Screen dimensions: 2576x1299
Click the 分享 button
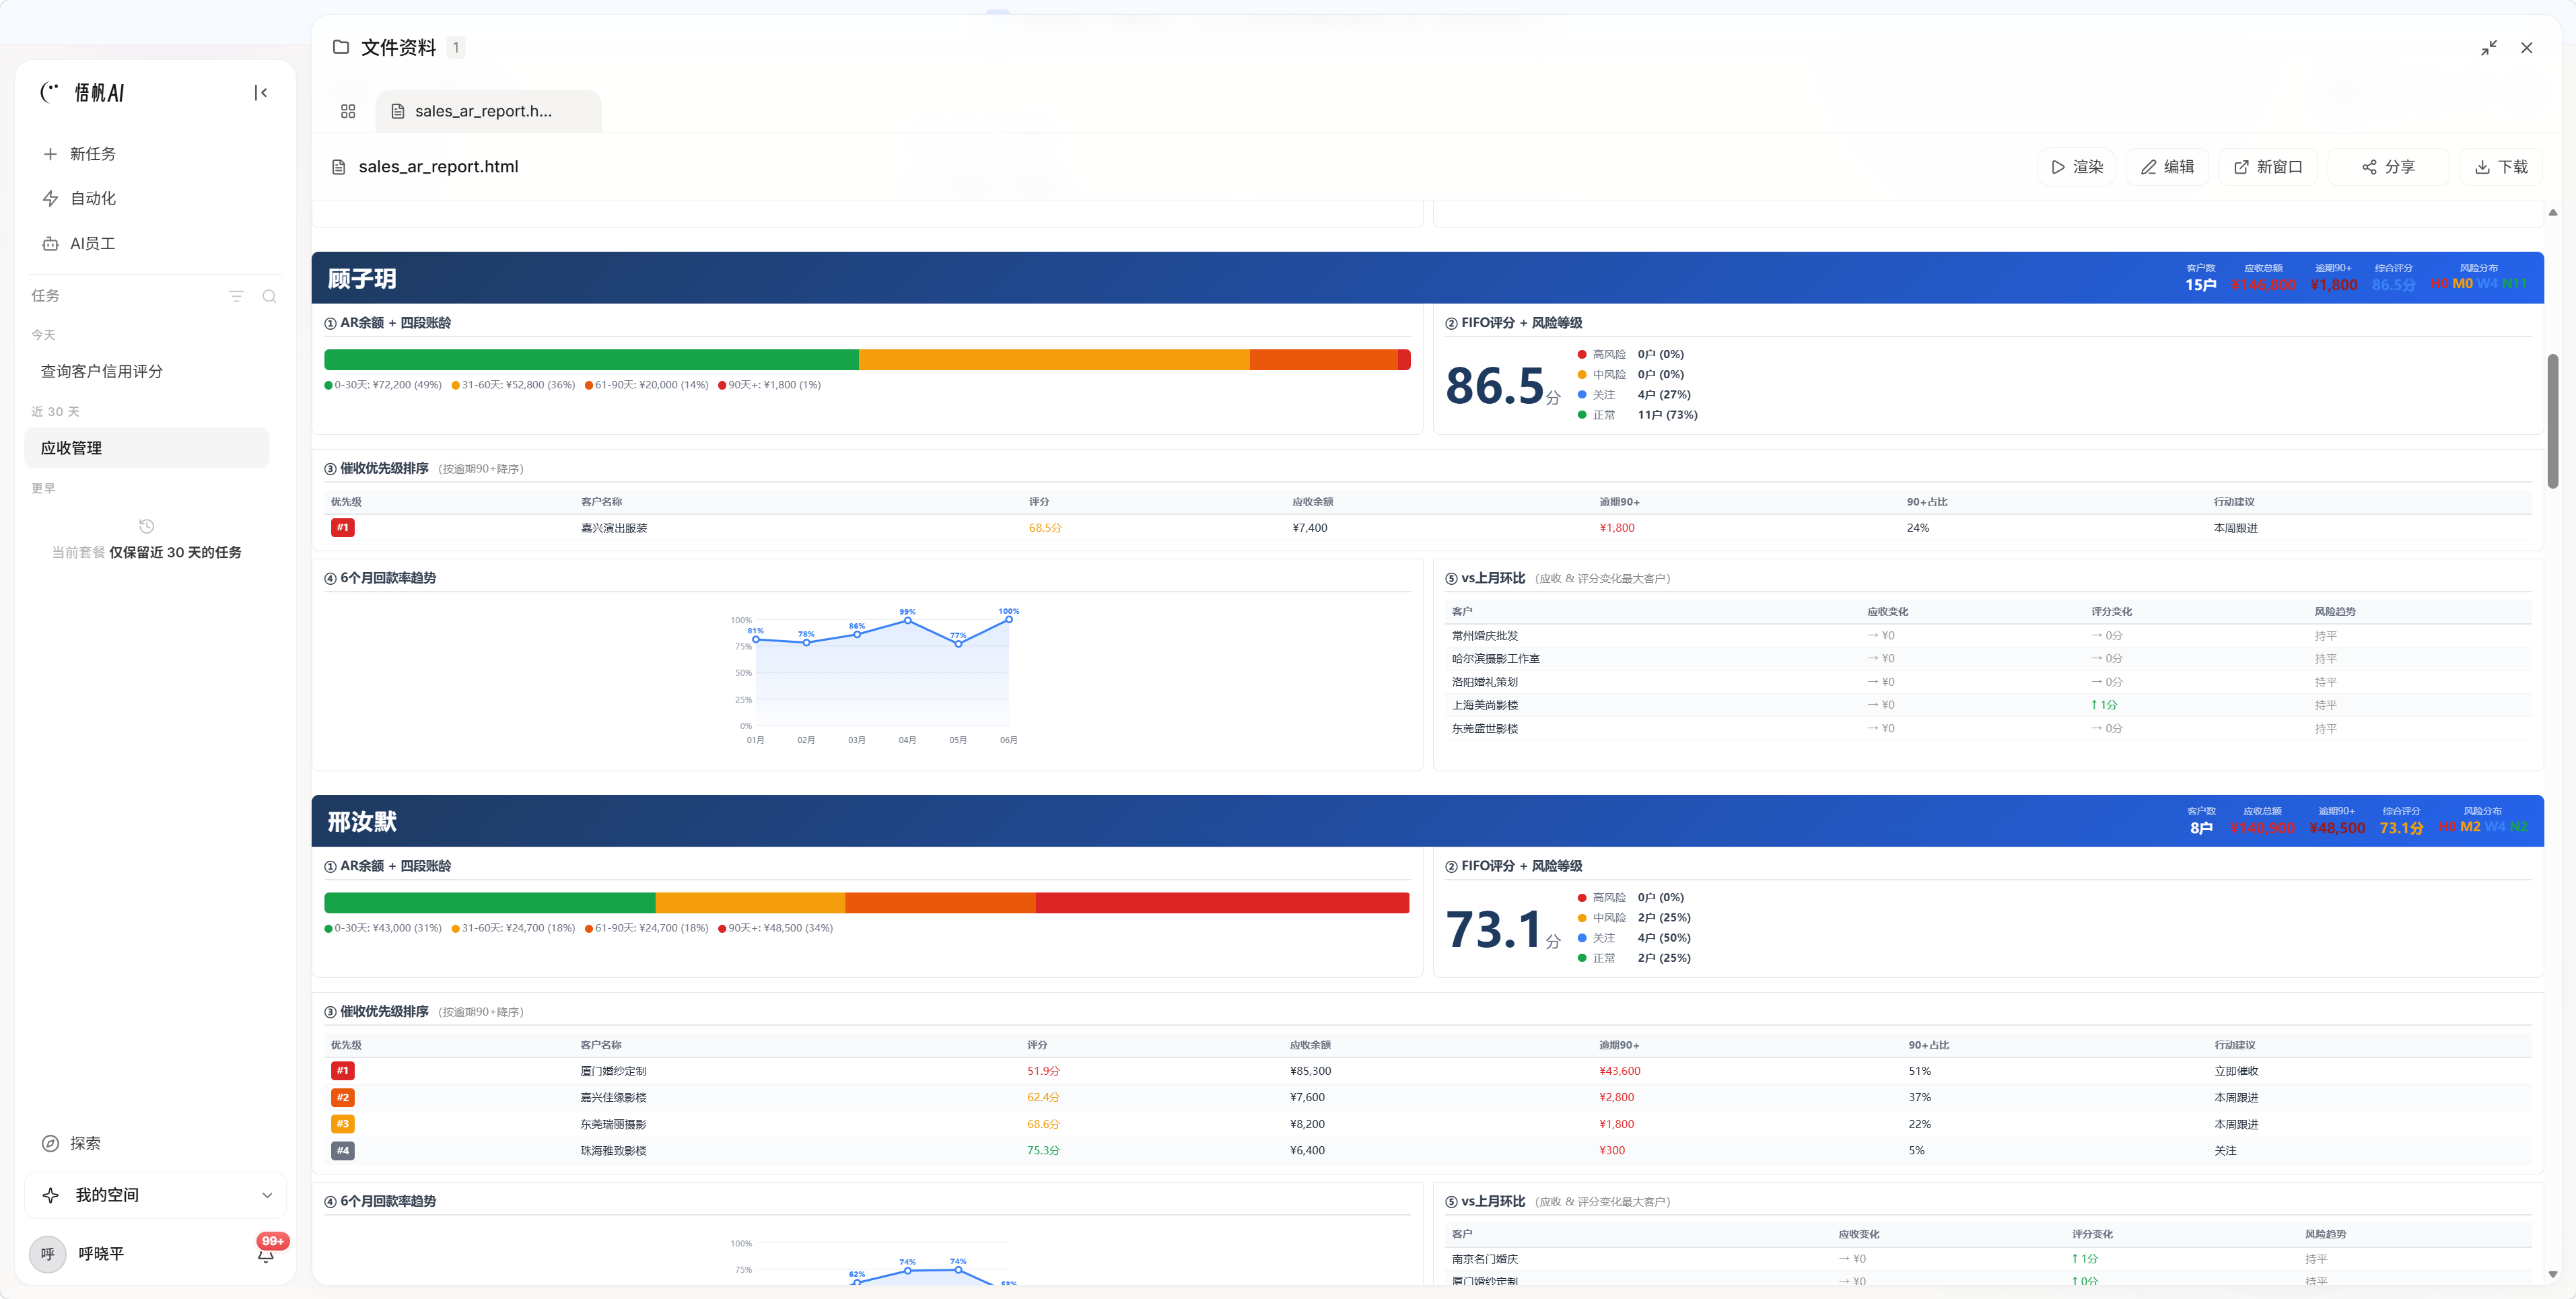[x=2388, y=167]
